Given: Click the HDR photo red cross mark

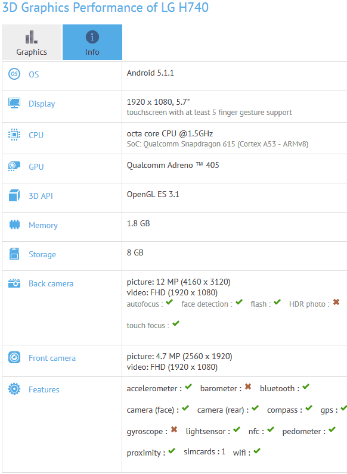Looking at the screenshot, I should click(x=336, y=302).
